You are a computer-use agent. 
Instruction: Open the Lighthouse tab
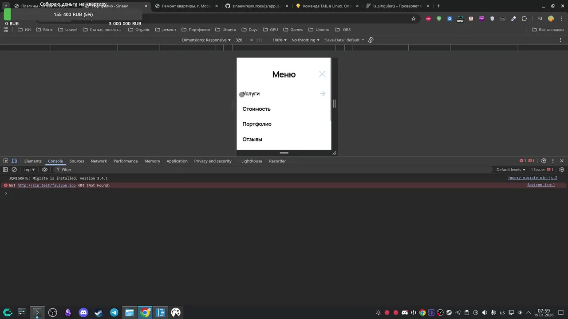(x=252, y=161)
